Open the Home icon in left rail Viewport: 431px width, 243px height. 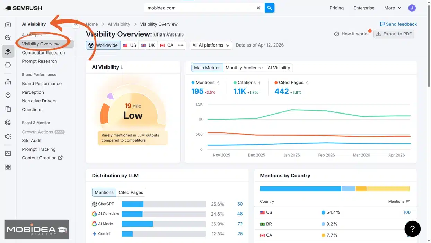[8, 24]
